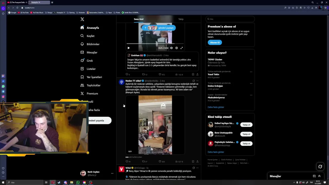
Task: Enter fullscreen on the top video
Action: click(x=181, y=48)
